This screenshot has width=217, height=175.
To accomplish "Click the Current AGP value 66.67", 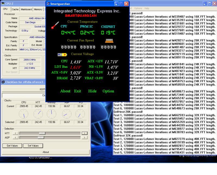I will (x=67, y=106).
